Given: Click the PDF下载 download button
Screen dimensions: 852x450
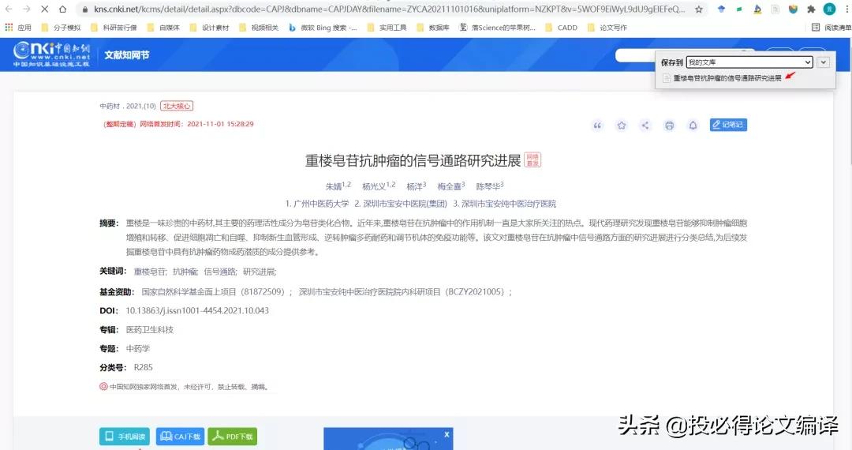Looking at the screenshot, I should (x=232, y=437).
